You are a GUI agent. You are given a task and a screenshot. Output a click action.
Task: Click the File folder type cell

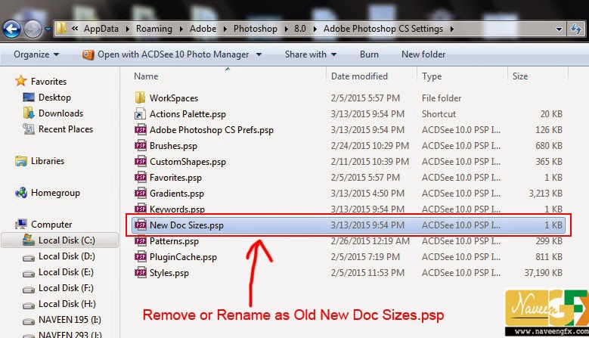(x=442, y=98)
